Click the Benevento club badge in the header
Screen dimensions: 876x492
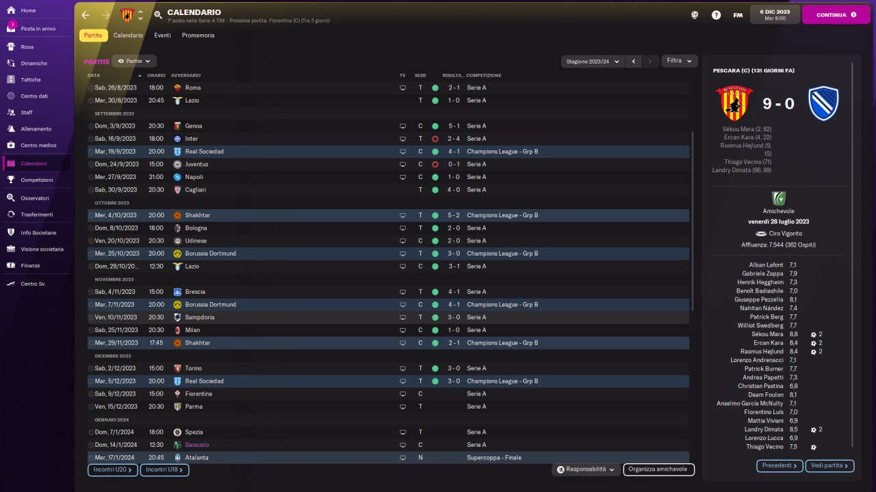coord(127,15)
